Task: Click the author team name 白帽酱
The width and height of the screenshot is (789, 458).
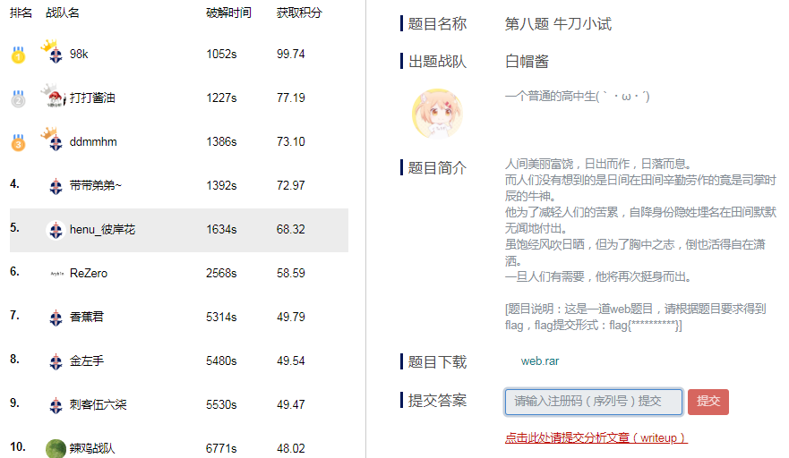Action: (x=527, y=62)
